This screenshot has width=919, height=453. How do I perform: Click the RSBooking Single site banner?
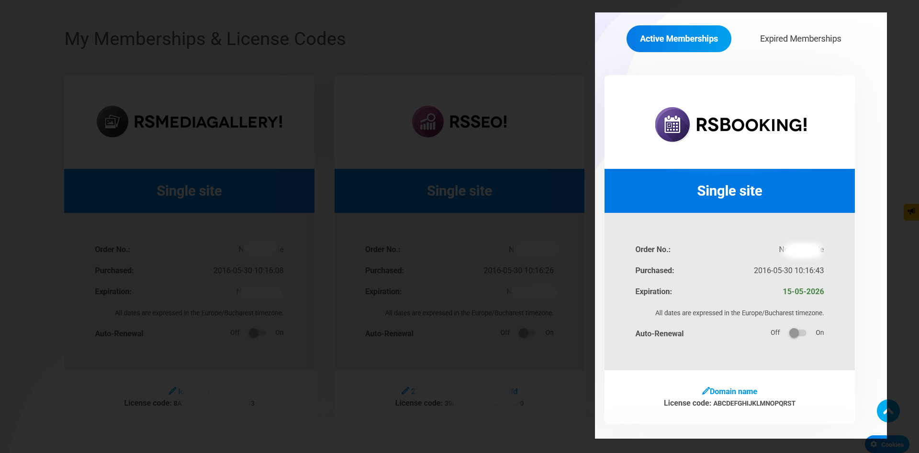[729, 191]
